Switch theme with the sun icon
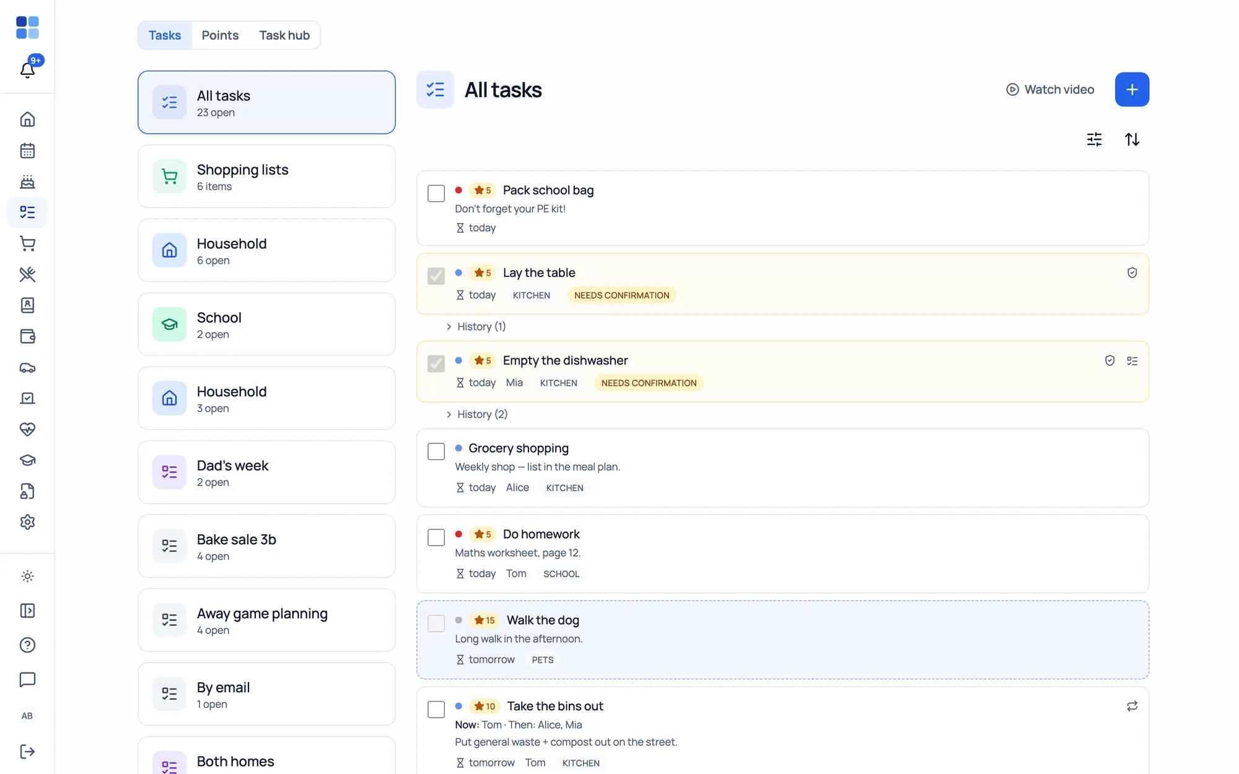The width and height of the screenshot is (1239, 774). click(x=27, y=576)
